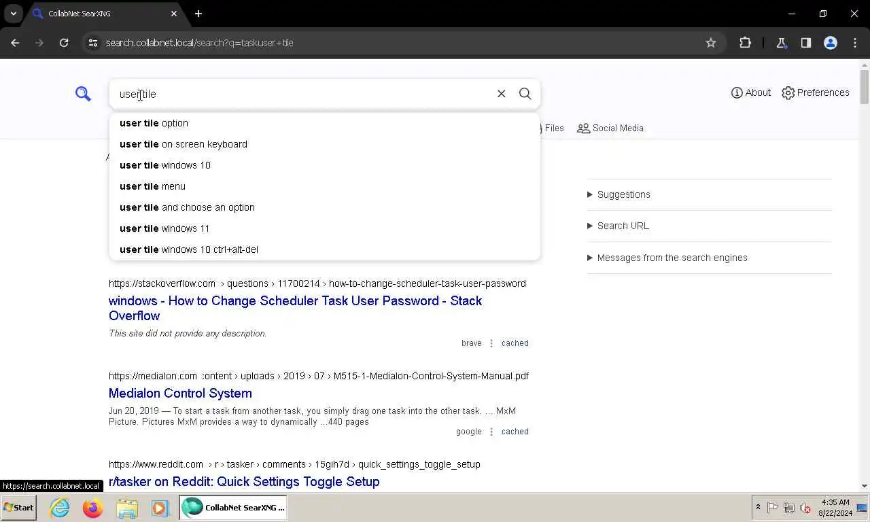Image resolution: width=870 pixels, height=522 pixels.
Task: Clear the search query with X
Action: 502,94
